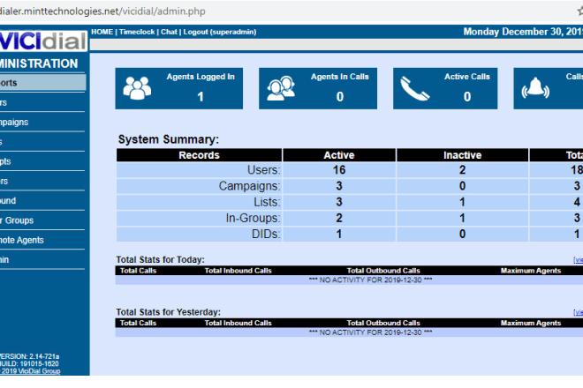Open the Campaigns sidebar section
583x388 pixels.
(x=14, y=123)
